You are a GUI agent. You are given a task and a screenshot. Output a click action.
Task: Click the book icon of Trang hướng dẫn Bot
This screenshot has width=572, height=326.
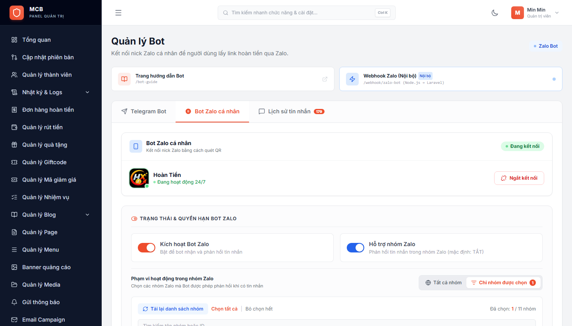pyautogui.click(x=124, y=79)
